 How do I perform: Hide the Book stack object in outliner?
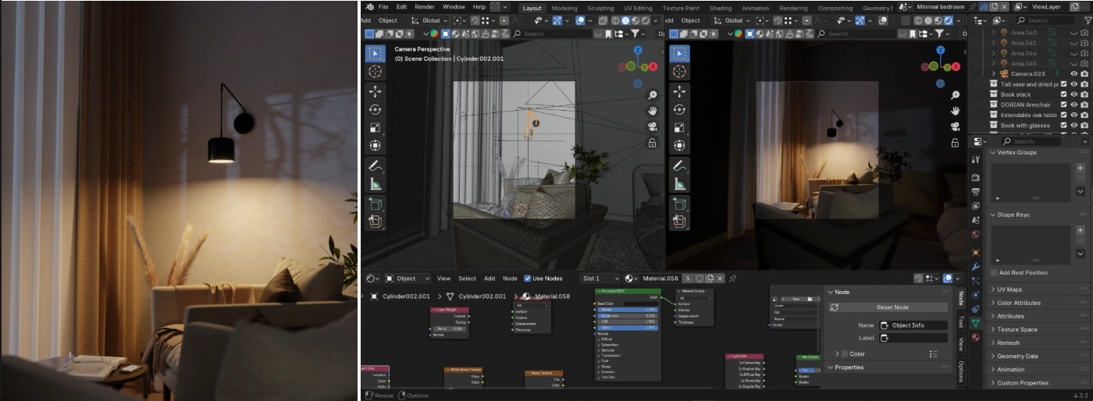pos(1073,94)
